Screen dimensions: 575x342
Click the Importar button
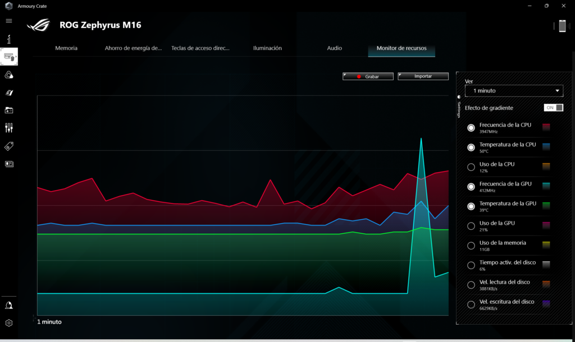coord(423,76)
